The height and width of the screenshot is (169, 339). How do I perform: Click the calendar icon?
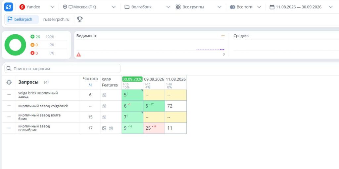pyautogui.click(x=272, y=7)
